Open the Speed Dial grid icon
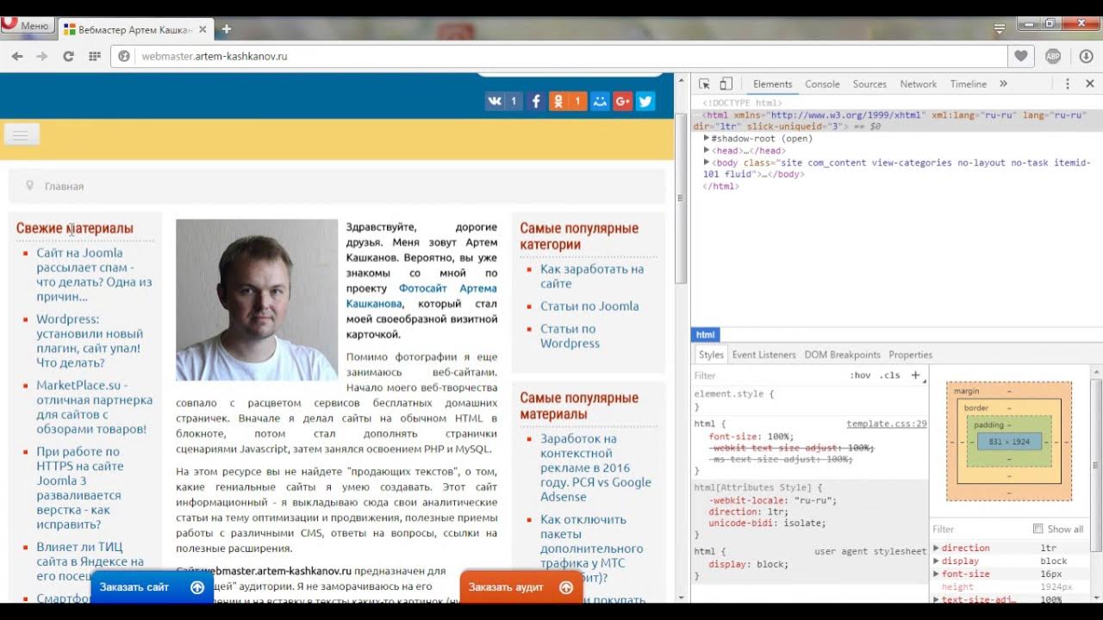The height and width of the screenshot is (620, 1103). click(94, 56)
